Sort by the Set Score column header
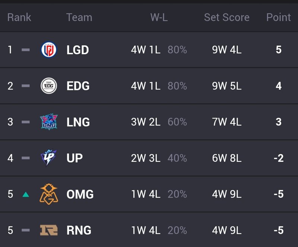The image size is (298, 247). click(227, 17)
